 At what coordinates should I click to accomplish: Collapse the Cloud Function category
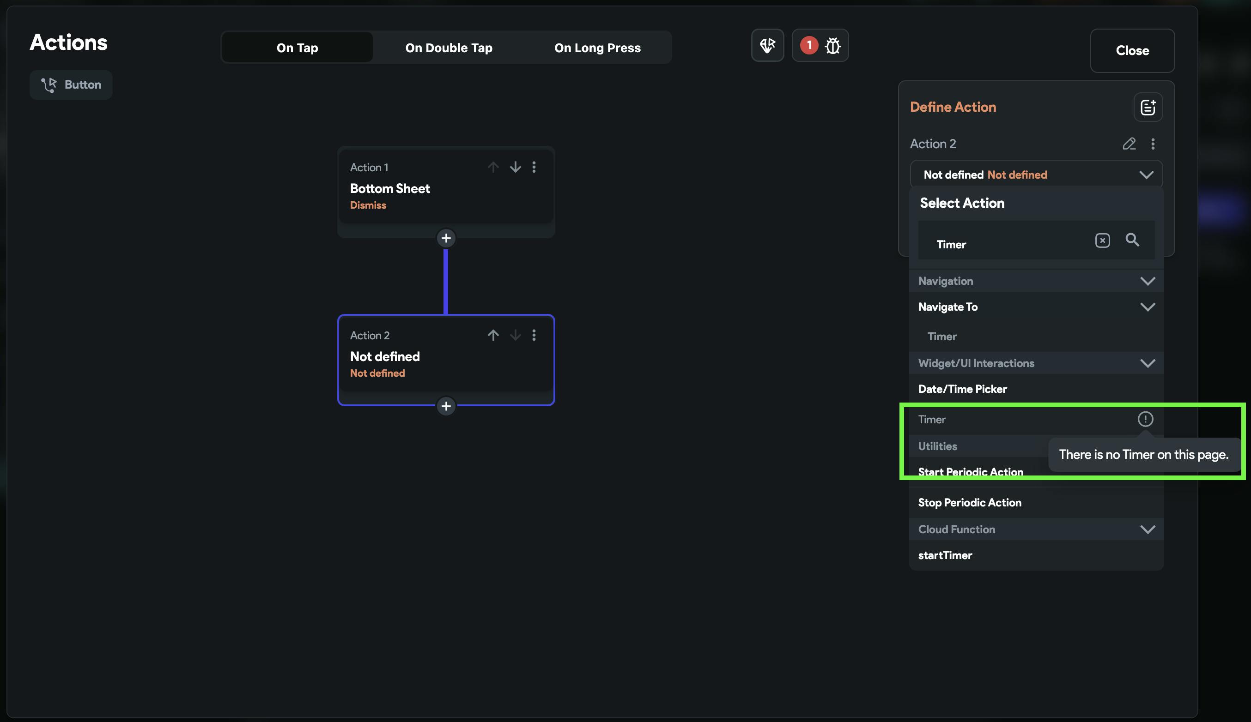point(1147,529)
